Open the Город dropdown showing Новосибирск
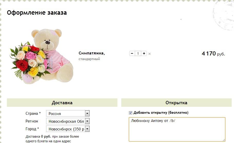The height and width of the screenshot is (143, 234). pyautogui.click(x=68, y=129)
